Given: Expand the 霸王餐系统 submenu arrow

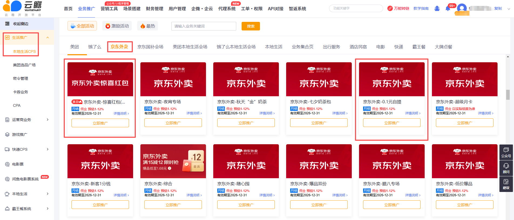Looking at the screenshot, I should (48, 209).
